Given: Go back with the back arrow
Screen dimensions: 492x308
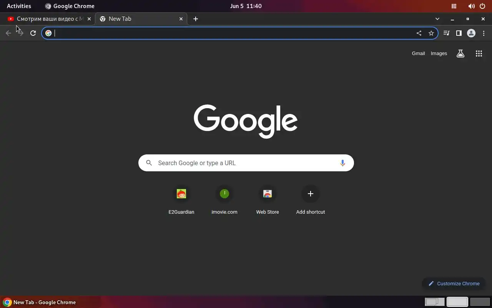Looking at the screenshot, I should [8, 33].
